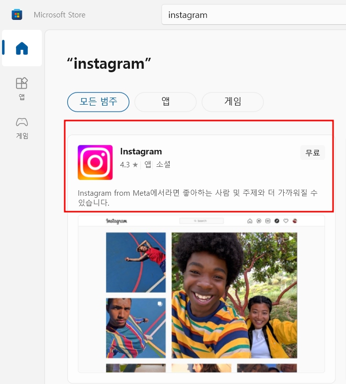346x384 pixels.
Task: Open the Instagram screenshot preview image
Action: tap(201, 294)
